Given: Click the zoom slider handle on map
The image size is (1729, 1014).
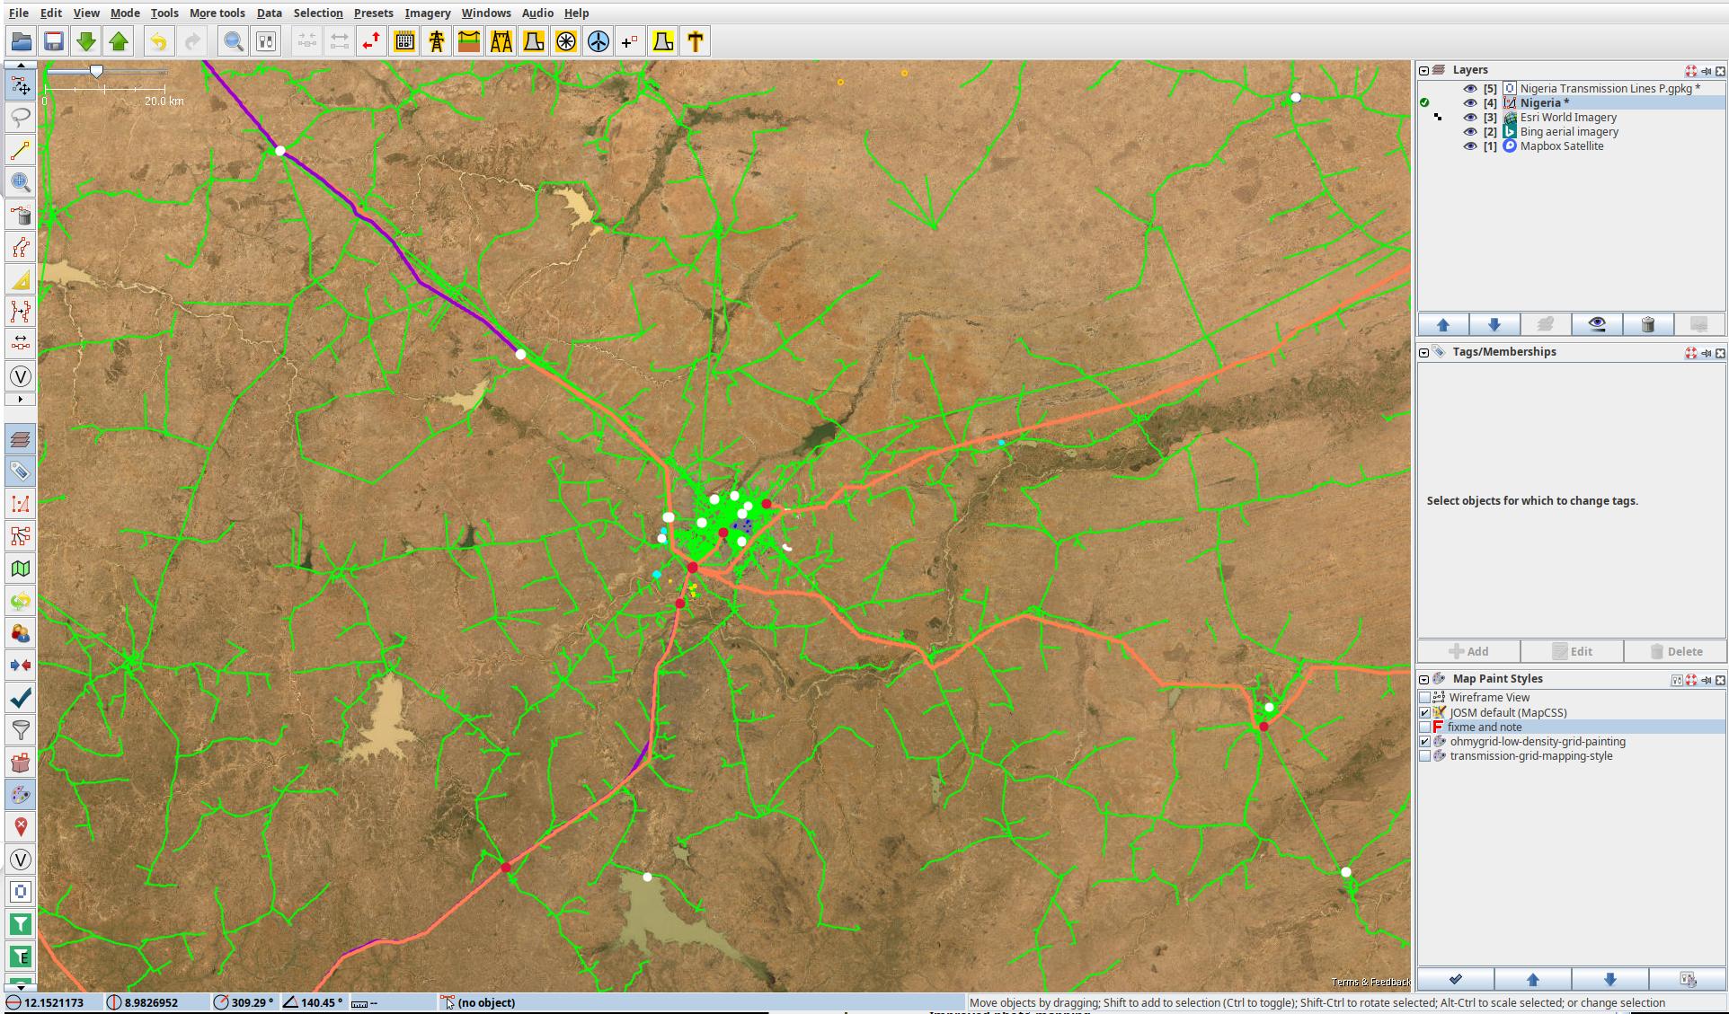Looking at the screenshot, I should point(96,71).
